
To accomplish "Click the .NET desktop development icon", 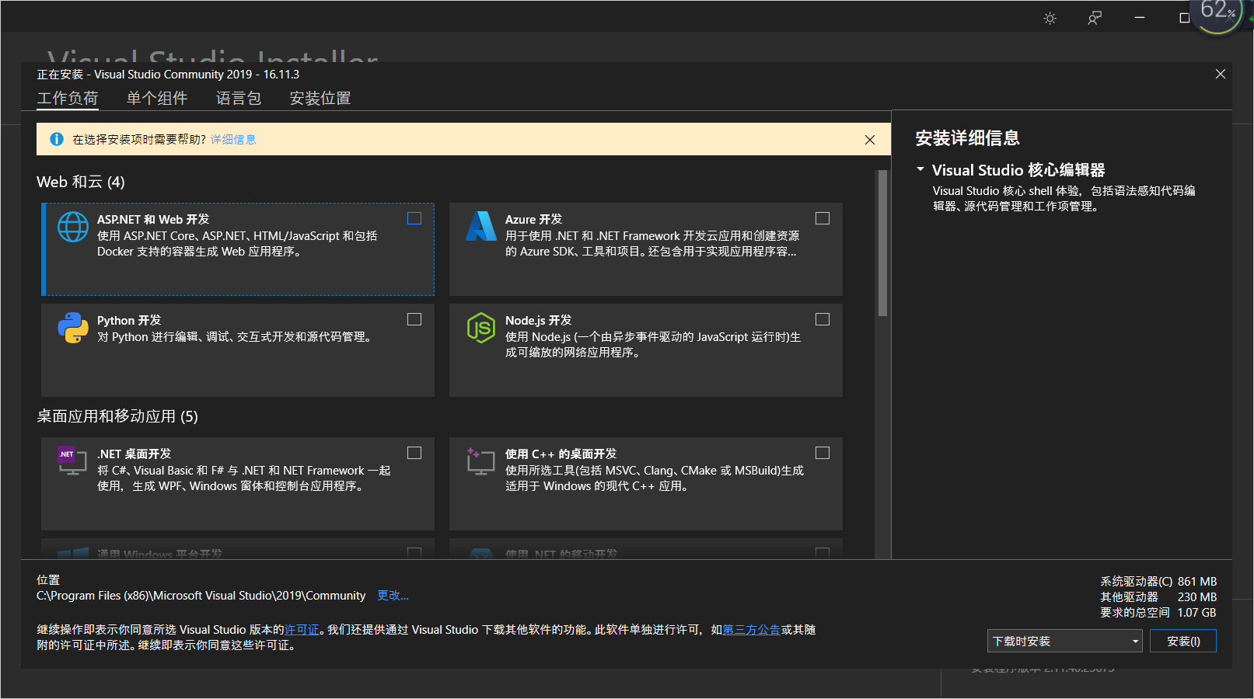I will coord(72,461).
